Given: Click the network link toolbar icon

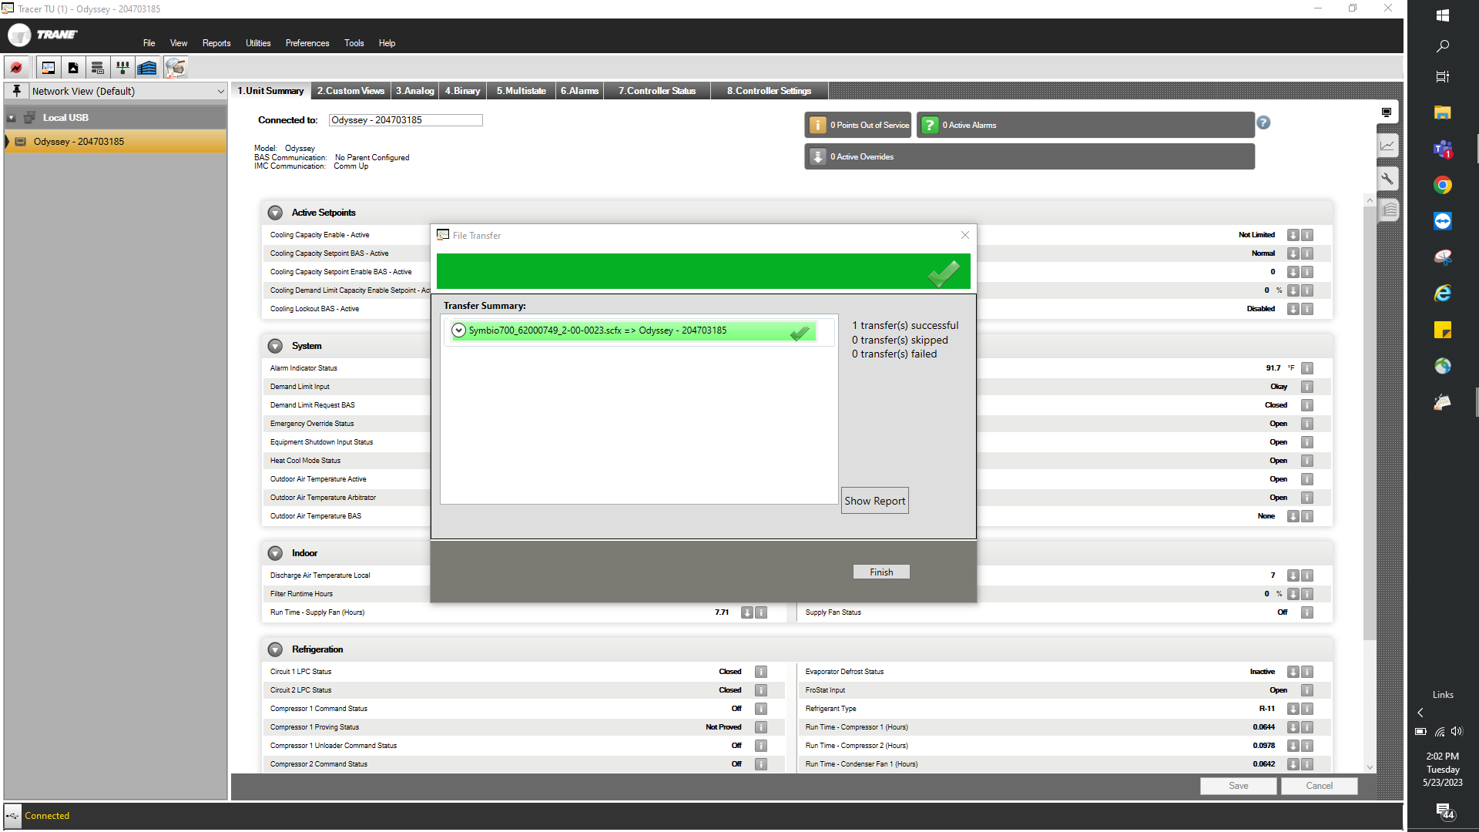Looking at the screenshot, I should point(122,68).
